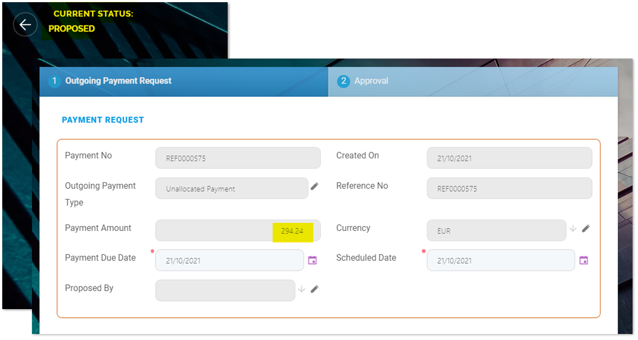Click the pencil icon beside Proposed By
638x340 pixels.
click(314, 289)
